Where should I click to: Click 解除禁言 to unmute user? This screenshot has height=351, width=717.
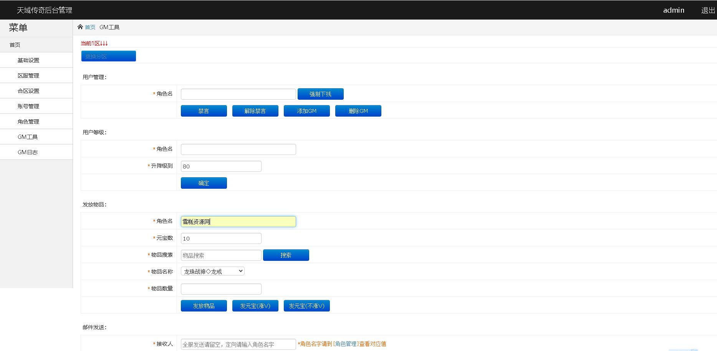click(x=255, y=111)
